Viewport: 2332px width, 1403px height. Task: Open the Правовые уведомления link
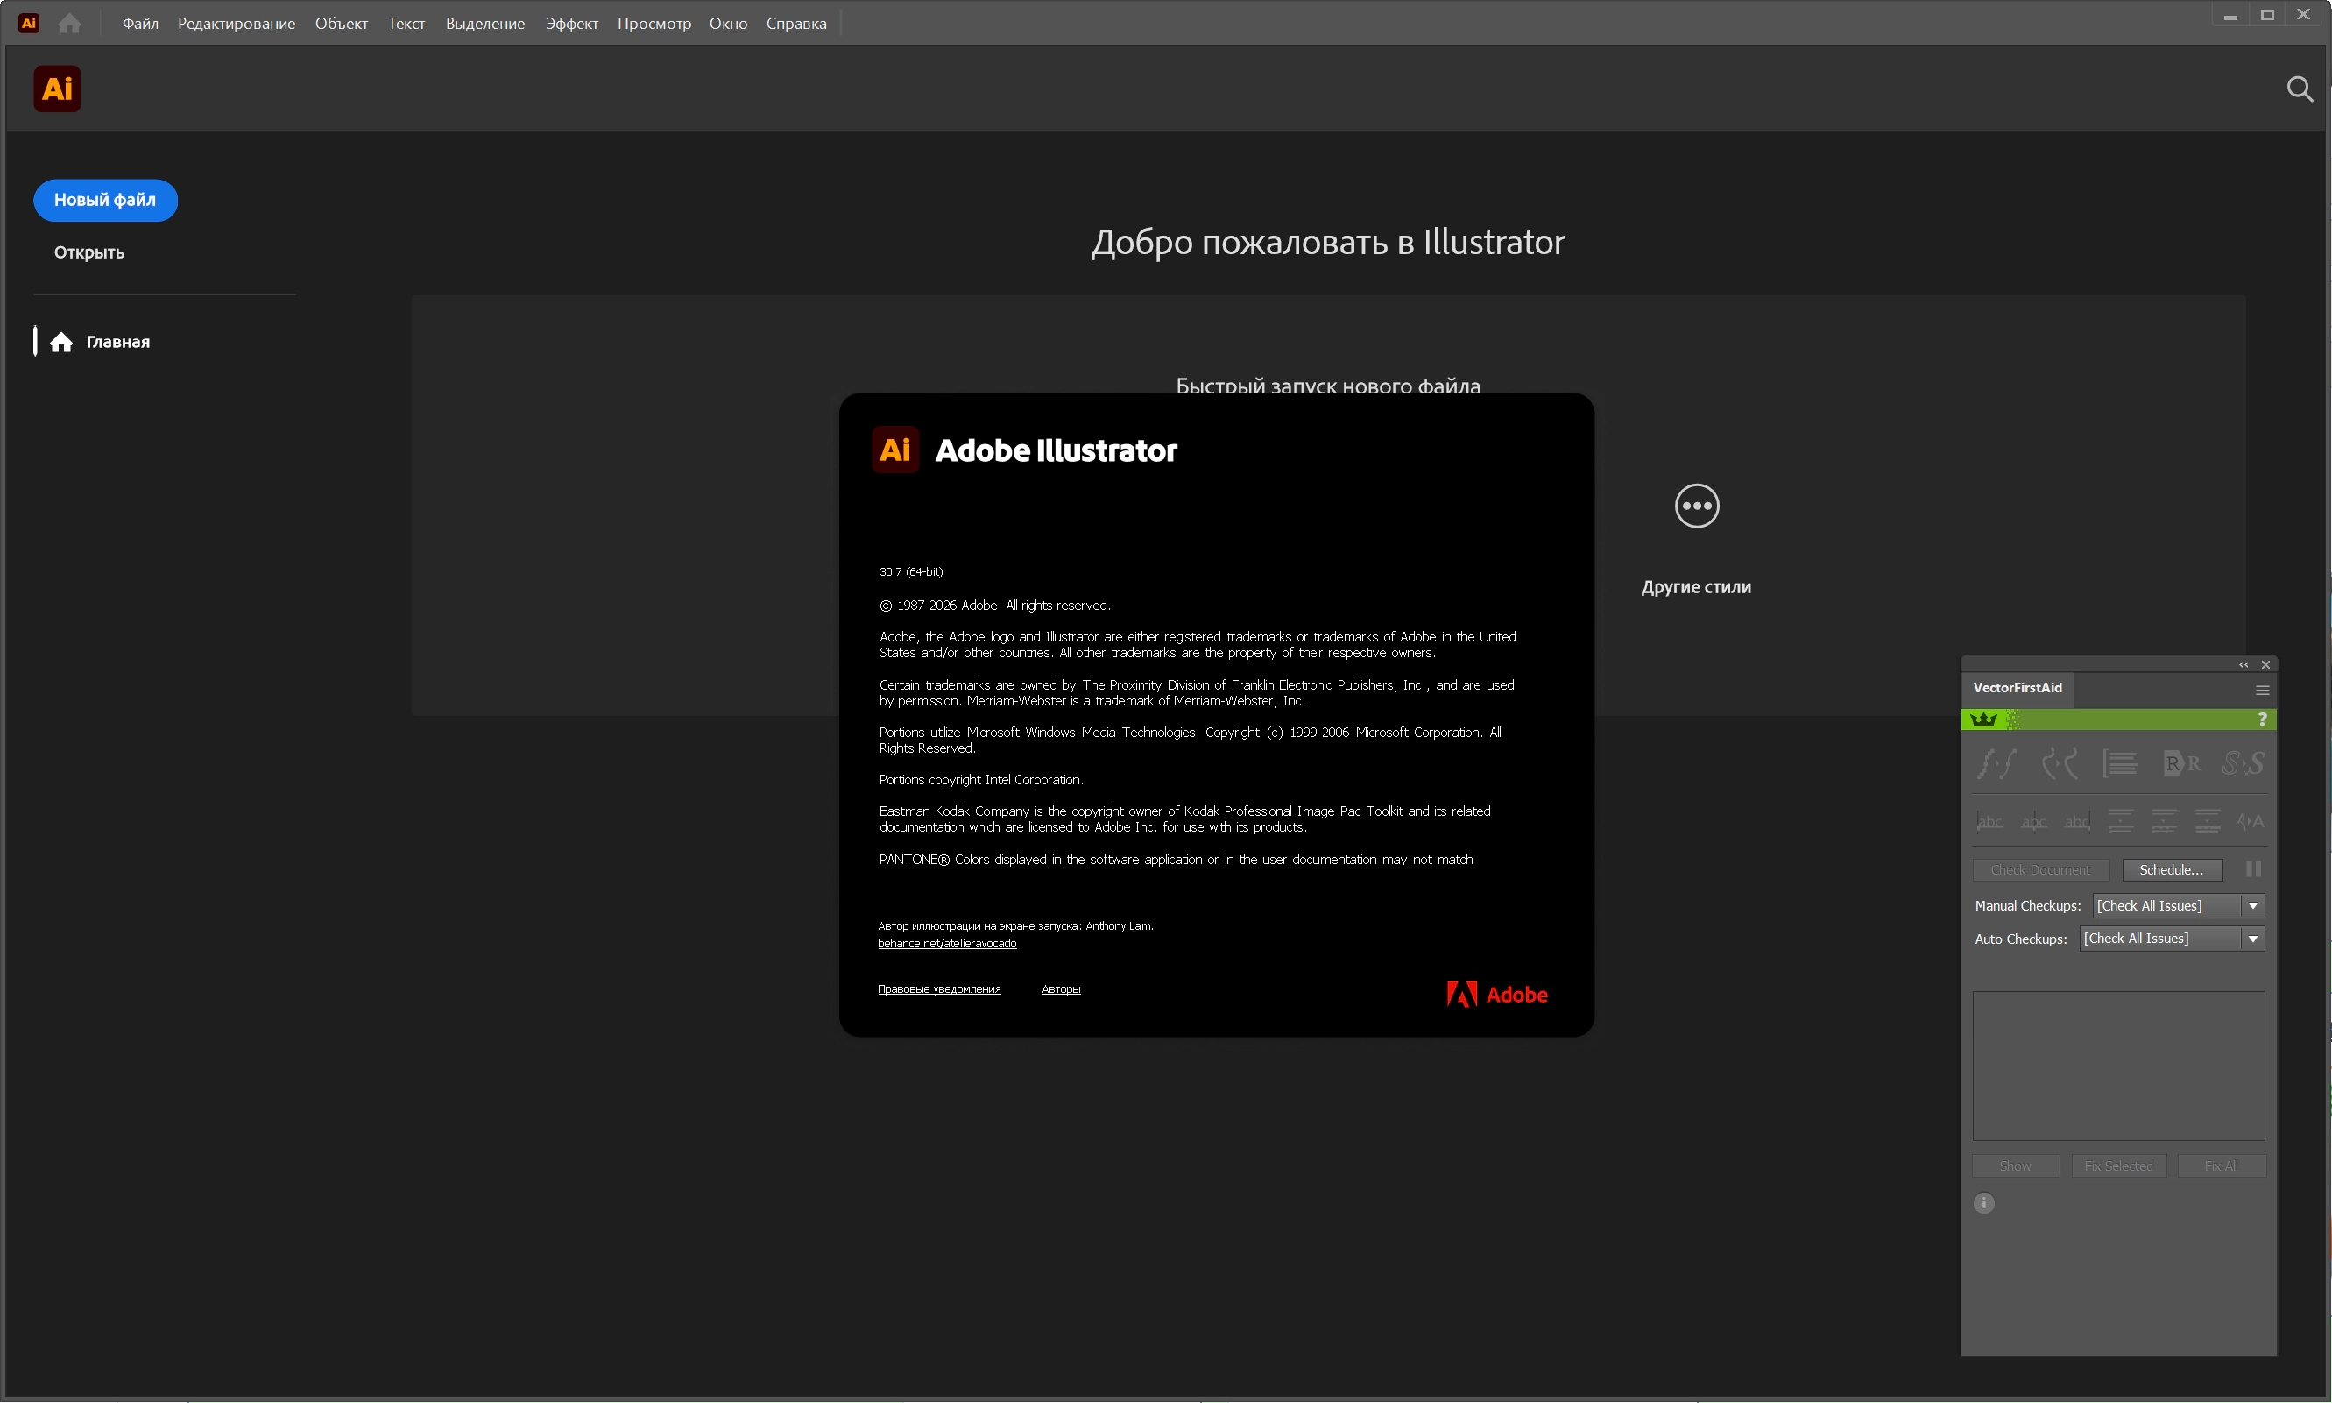click(x=939, y=988)
